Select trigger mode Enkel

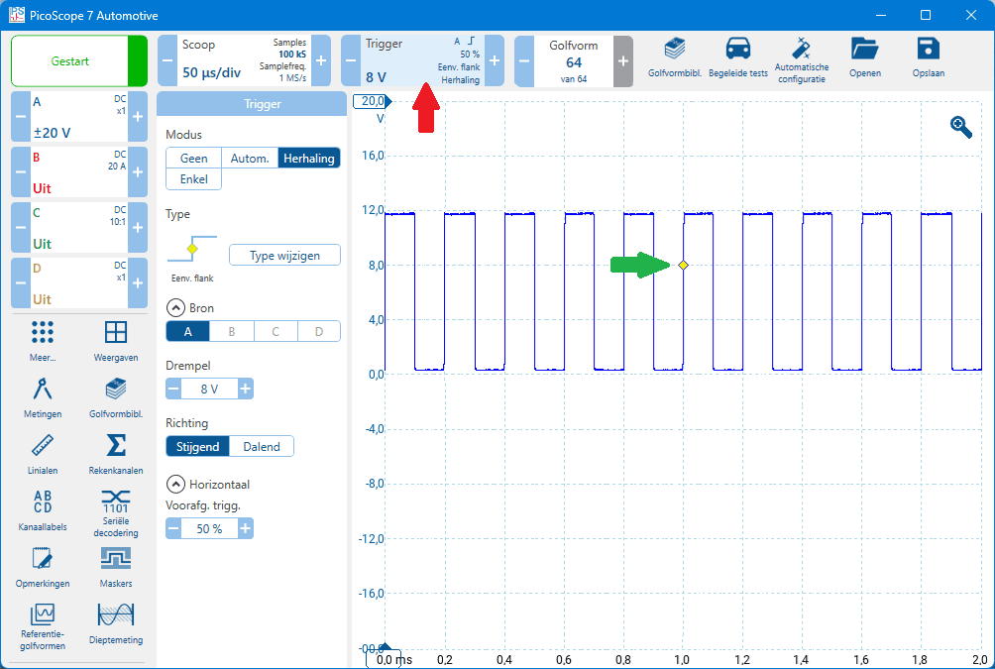click(x=193, y=179)
